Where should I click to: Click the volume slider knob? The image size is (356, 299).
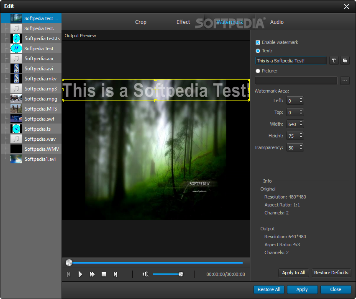[x=181, y=274]
